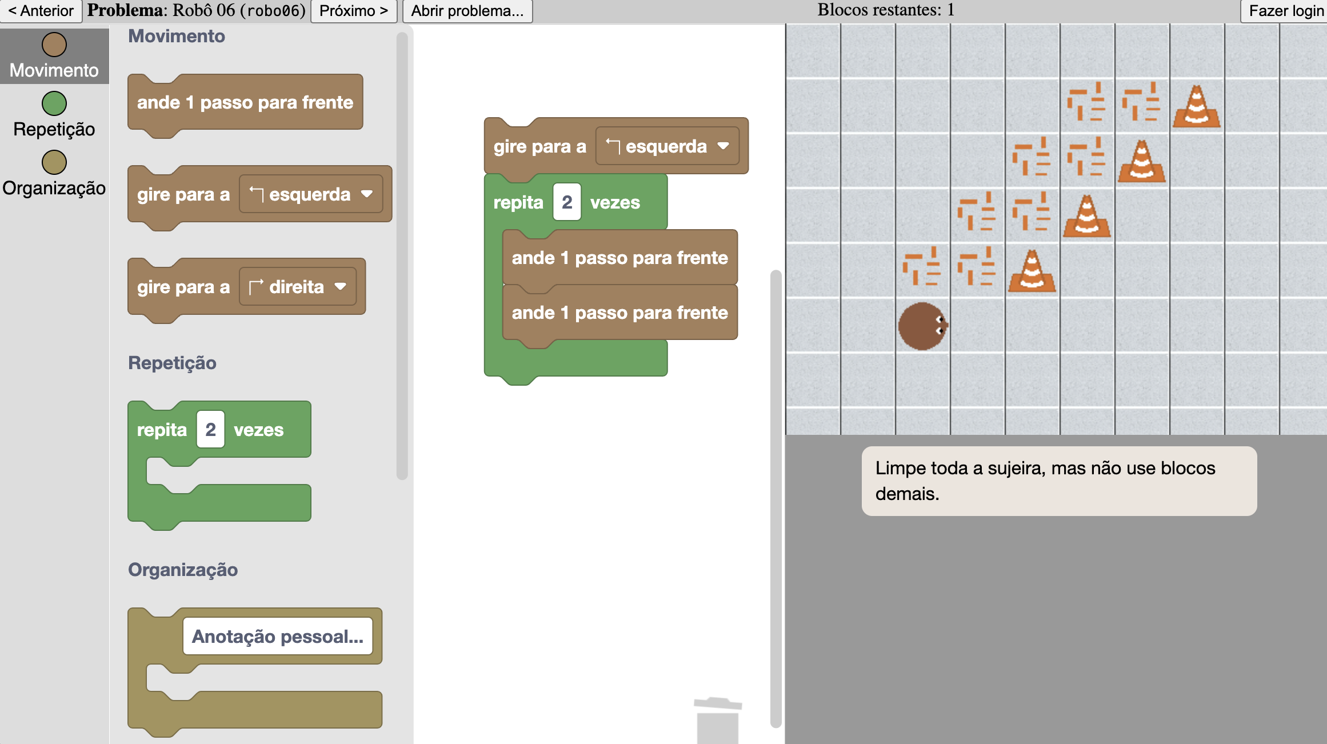
Task: Click the trash can icon in workspace
Action: click(x=718, y=720)
